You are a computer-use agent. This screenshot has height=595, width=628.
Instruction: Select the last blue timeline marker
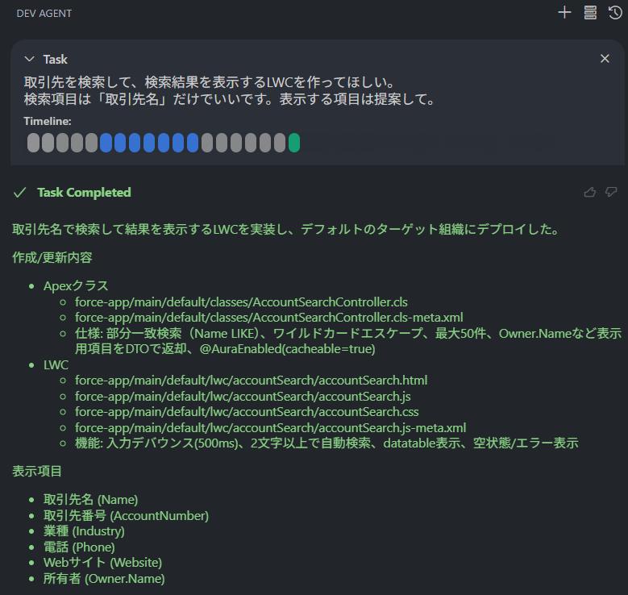193,143
